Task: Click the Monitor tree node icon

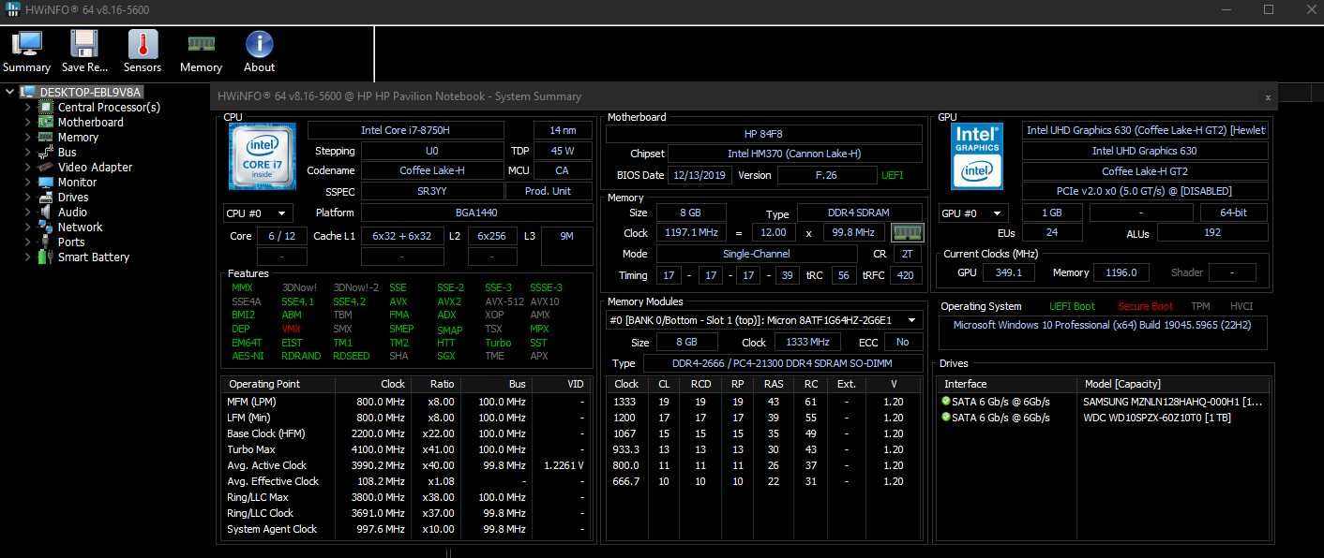Action: tap(46, 182)
